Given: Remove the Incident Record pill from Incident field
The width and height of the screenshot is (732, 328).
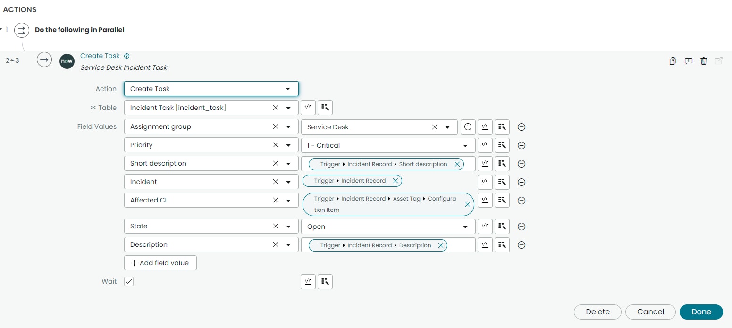Looking at the screenshot, I should (x=395, y=181).
